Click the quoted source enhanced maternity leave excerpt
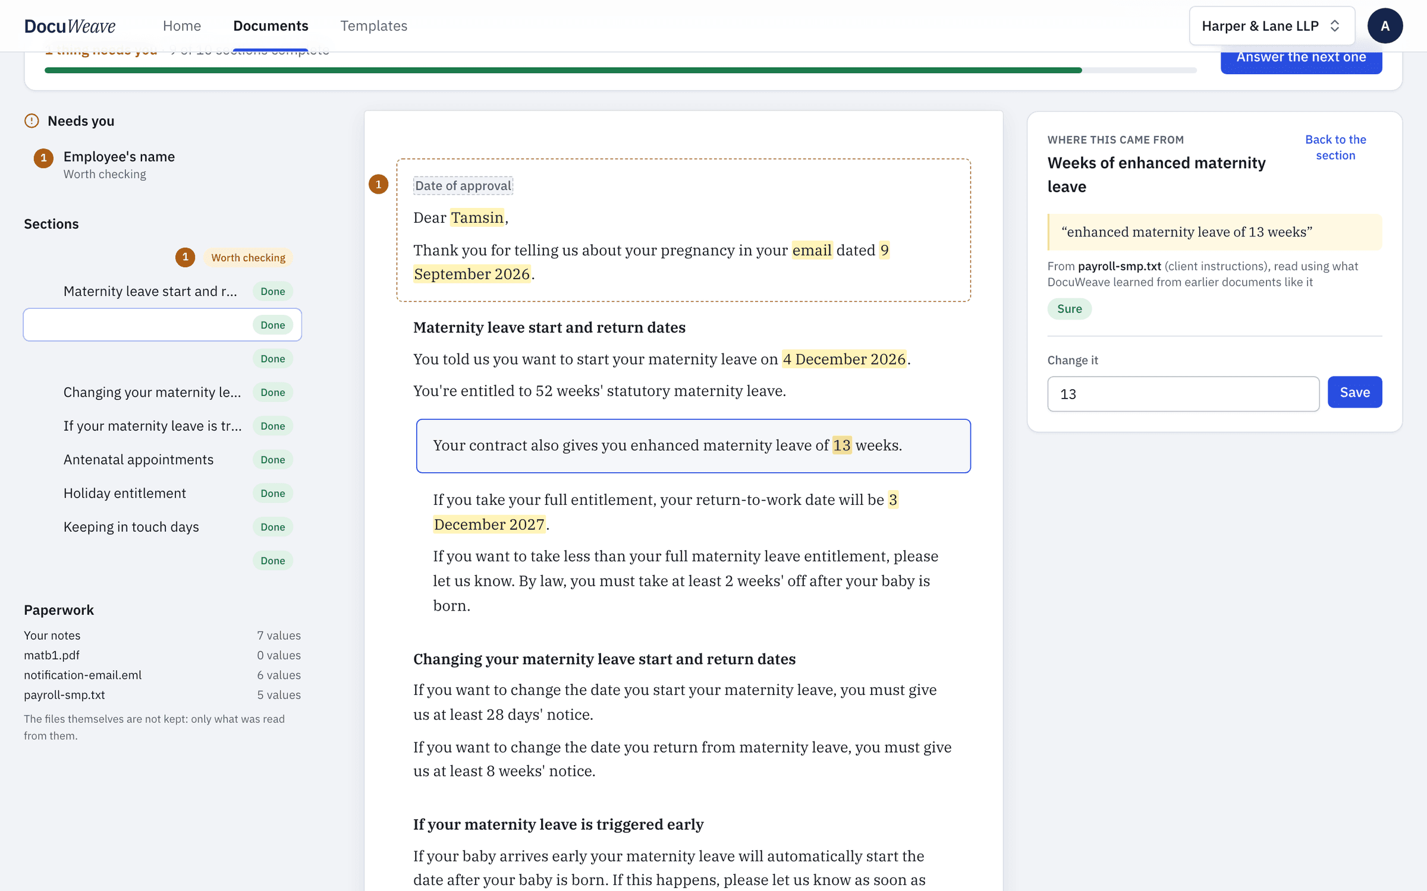The image size is (1427, 891). click(1214, 232)
